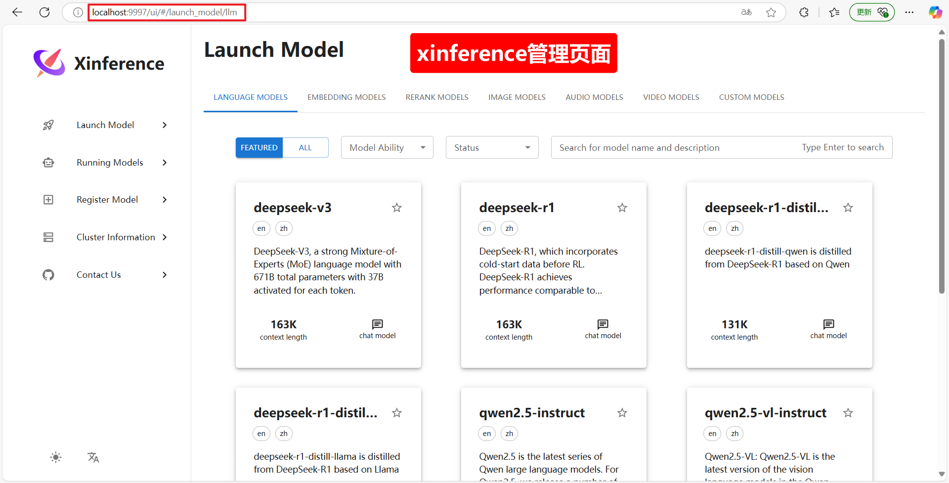Image resolution: width=949 pixels, height=483 pixels.
Task: Click the robot icon beside Running Models
Action: pyautogui.click(x=48, y=163)
